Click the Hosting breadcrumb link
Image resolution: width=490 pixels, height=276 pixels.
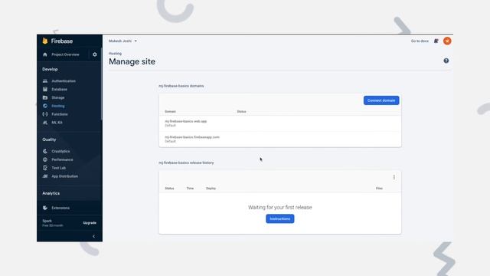(115, 54)
